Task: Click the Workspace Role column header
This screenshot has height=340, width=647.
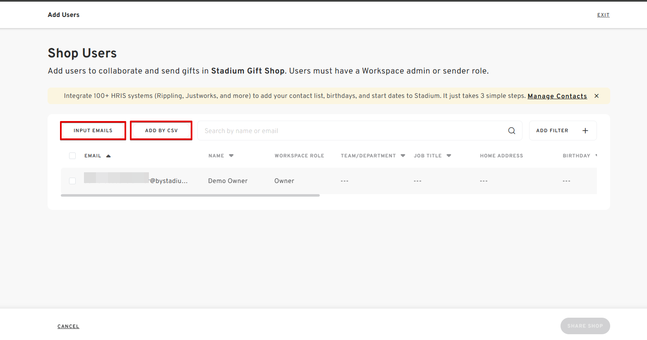Action: (299, 156)
